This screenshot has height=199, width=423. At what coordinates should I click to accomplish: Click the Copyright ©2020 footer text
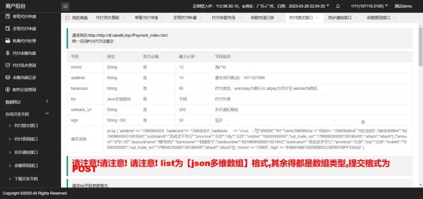pos(35,193)
